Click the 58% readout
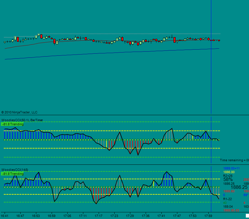This screenshot has width=249, height=219. tap(228, 180)
